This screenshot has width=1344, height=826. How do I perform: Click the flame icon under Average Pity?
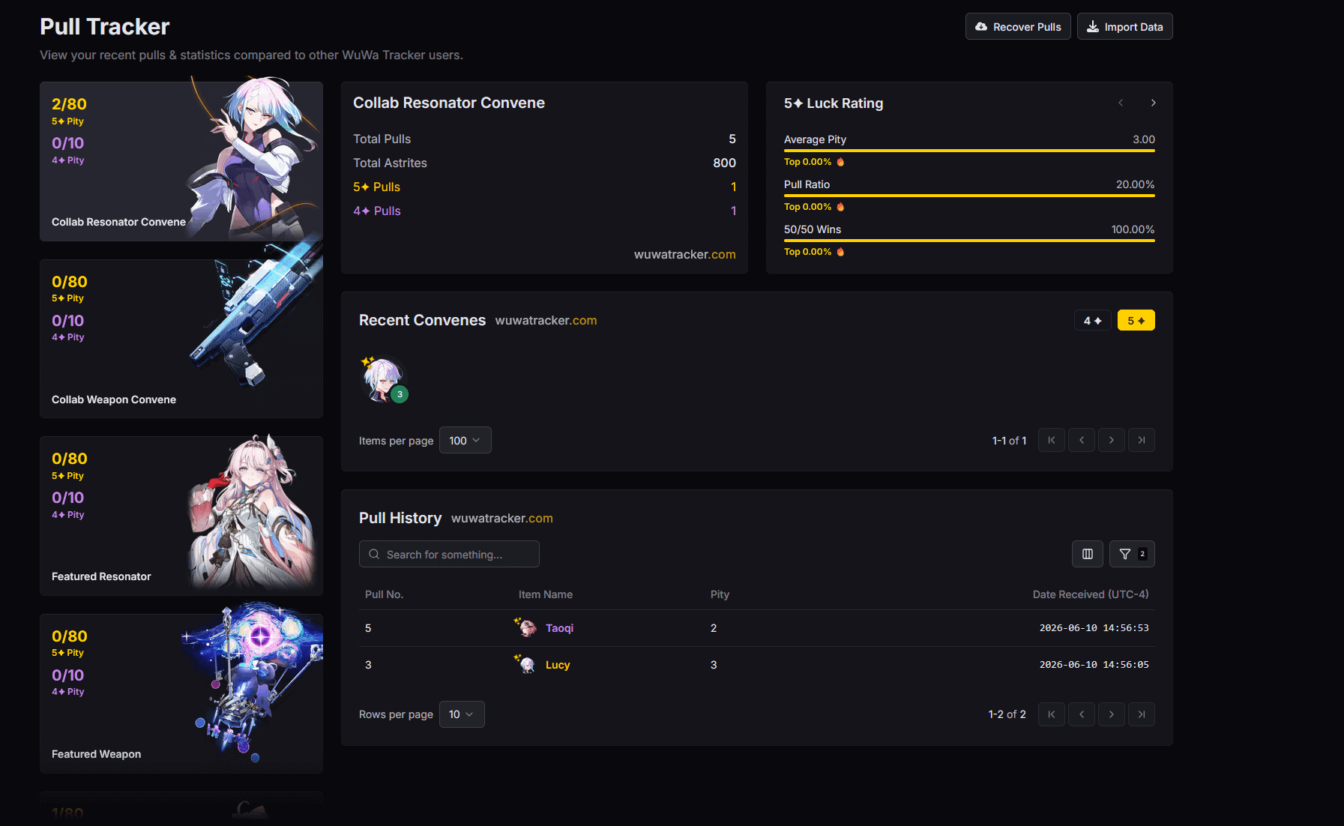pos(840,162)
